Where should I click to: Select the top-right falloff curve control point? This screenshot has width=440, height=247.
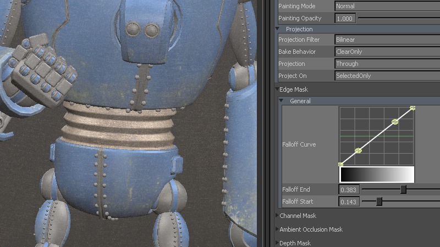click(413, 108)
